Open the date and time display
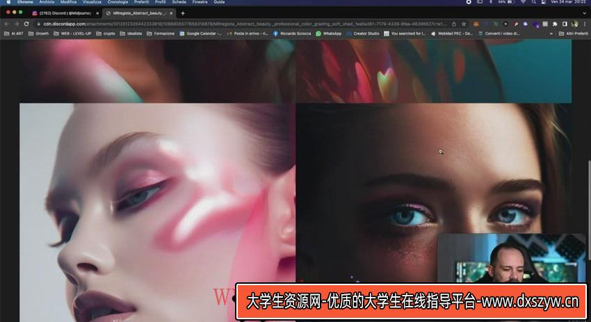591x322 pixels. [x=568, y=2]
